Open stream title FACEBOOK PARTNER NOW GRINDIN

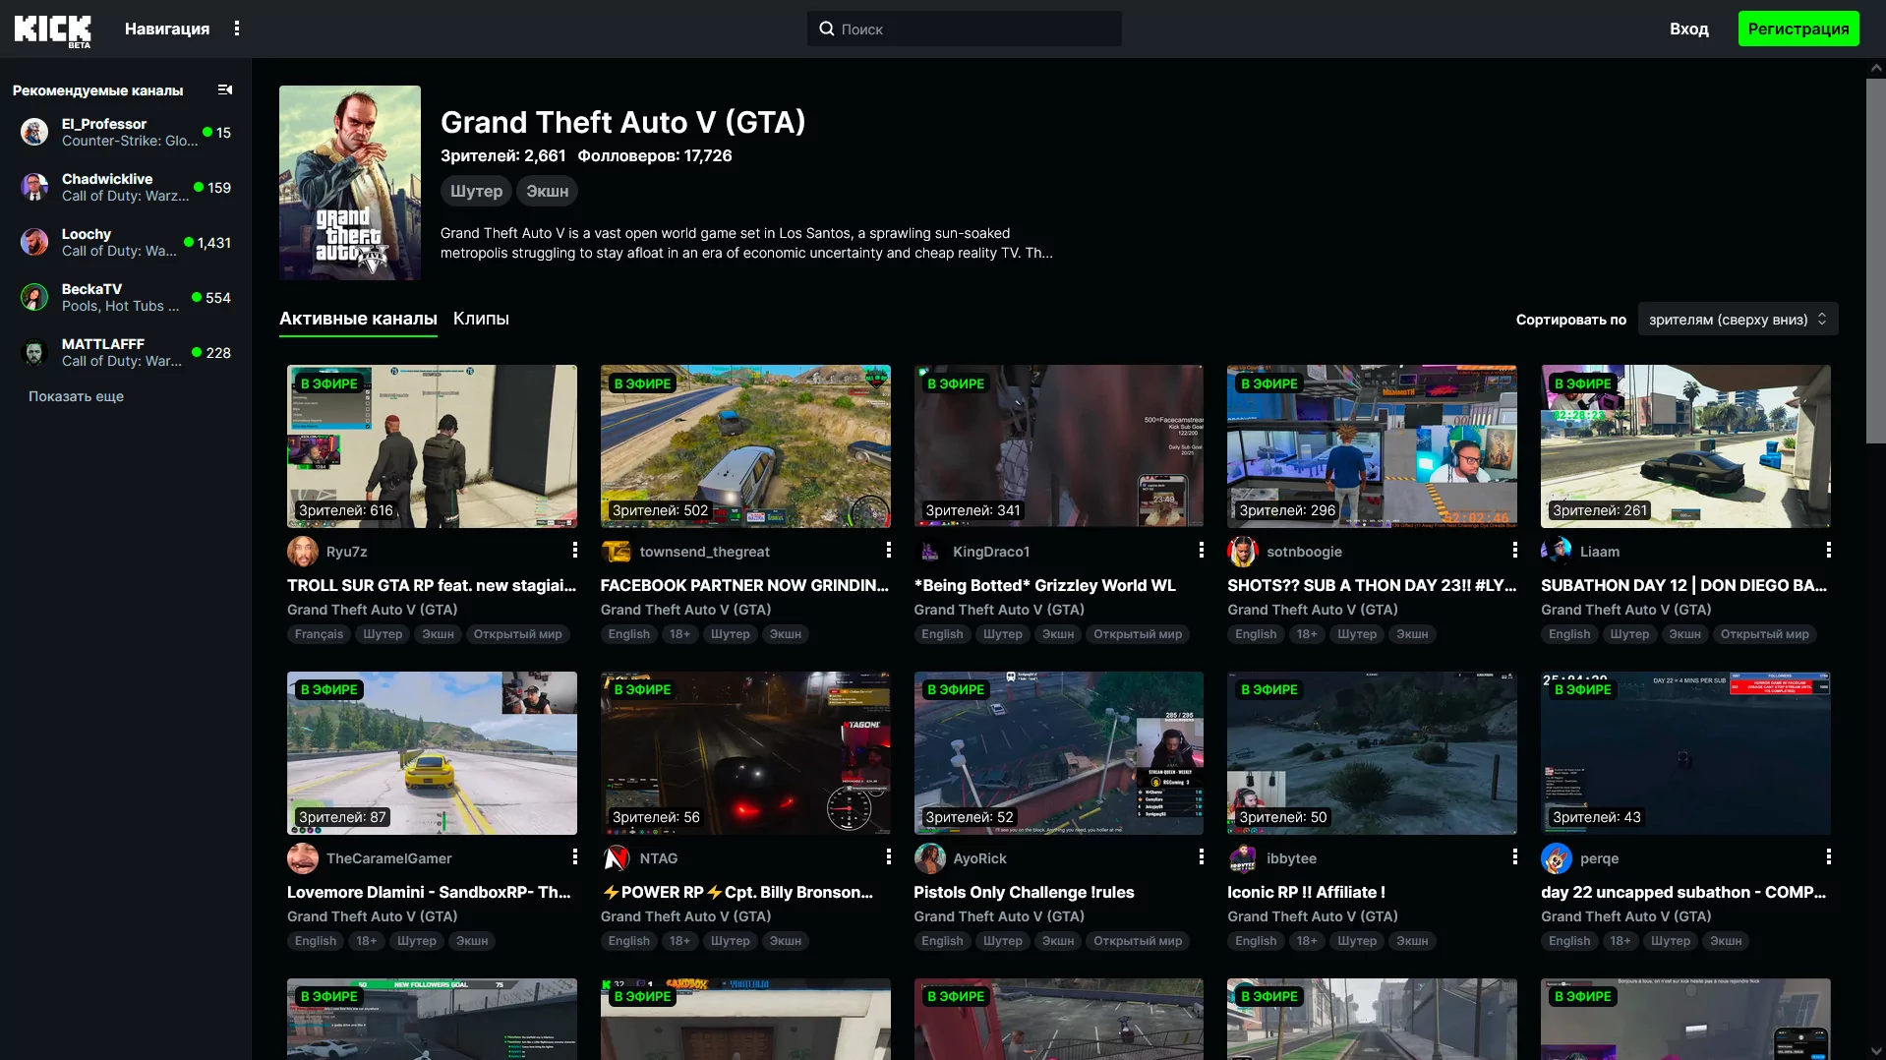point(744,585)
